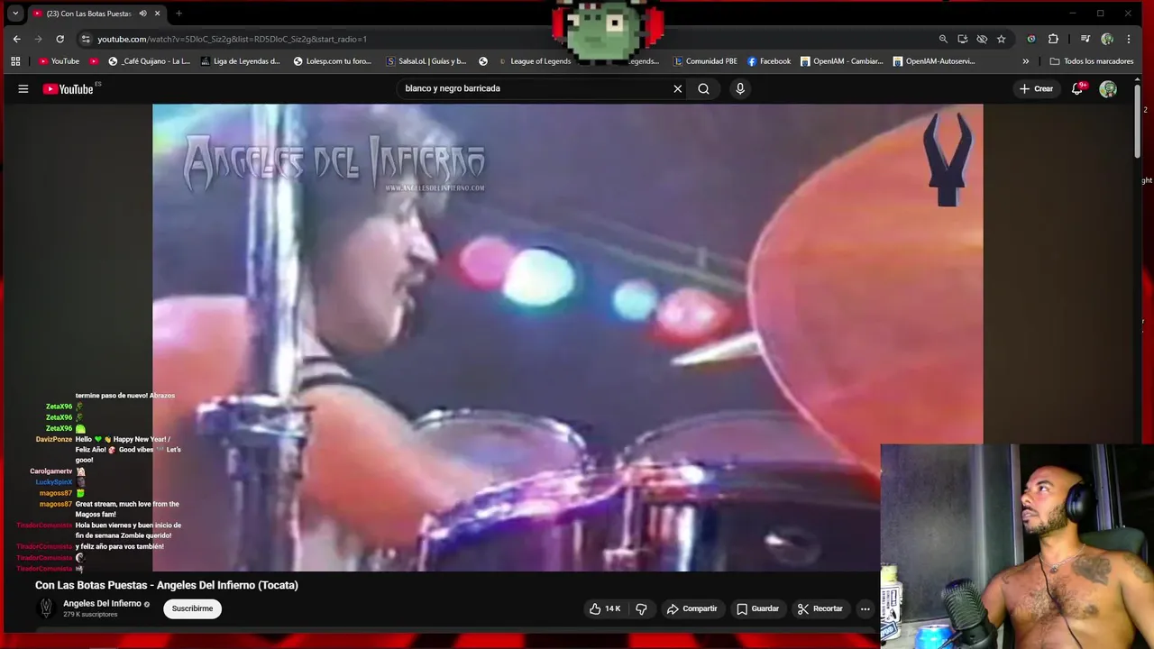
Task: Open Chrome profile avatar
Action: point(1107,39)
